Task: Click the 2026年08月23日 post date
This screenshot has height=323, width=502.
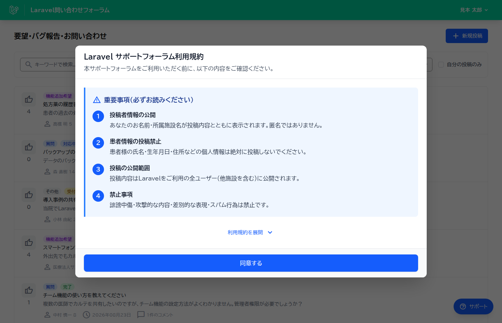Action: coord(112,315)
